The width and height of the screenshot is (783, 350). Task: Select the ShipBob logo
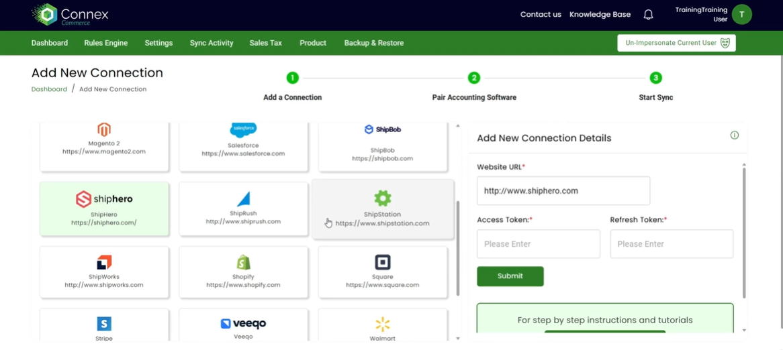(383, 129)
